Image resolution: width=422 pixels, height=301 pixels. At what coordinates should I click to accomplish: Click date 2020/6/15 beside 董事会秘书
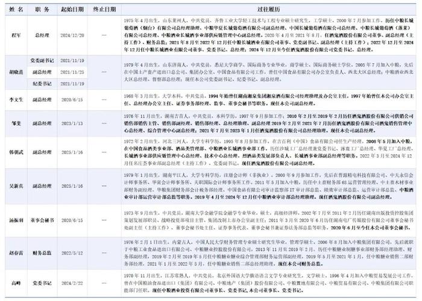click(x=72, y=220)
